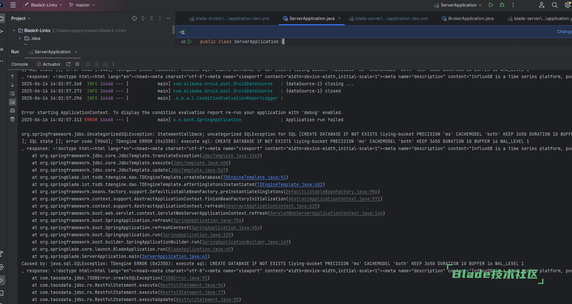Image resolution: width=572 pixels, height=304 pixels.
Task: Open the Project tool window sidebar icon
Action: click(x=2, y=18)
